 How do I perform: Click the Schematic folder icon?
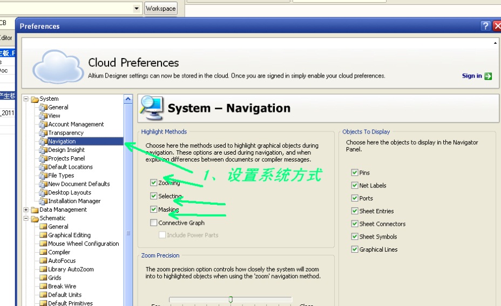(x=35, y=218)
